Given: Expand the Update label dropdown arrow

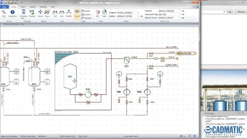Looking at the screenshot, I should 92,15.
